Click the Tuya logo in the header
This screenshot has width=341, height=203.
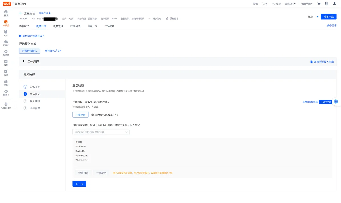click(7, 4)
